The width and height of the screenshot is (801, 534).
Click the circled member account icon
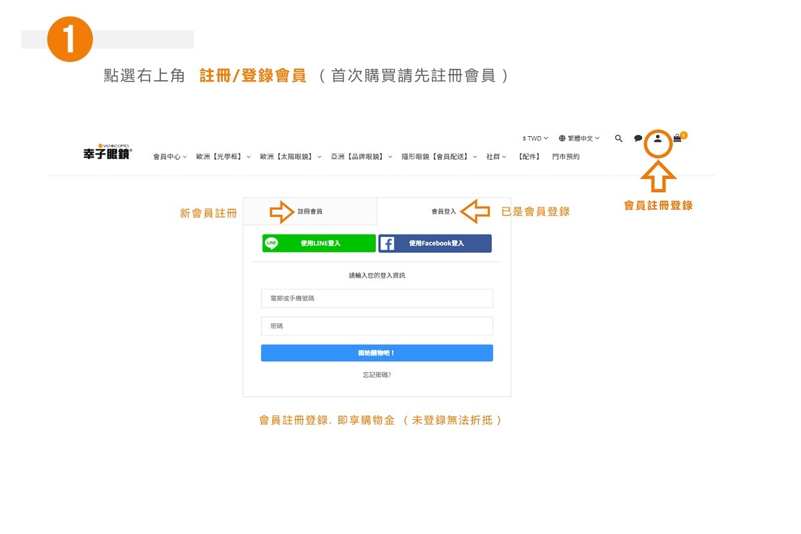coord(658,140)
